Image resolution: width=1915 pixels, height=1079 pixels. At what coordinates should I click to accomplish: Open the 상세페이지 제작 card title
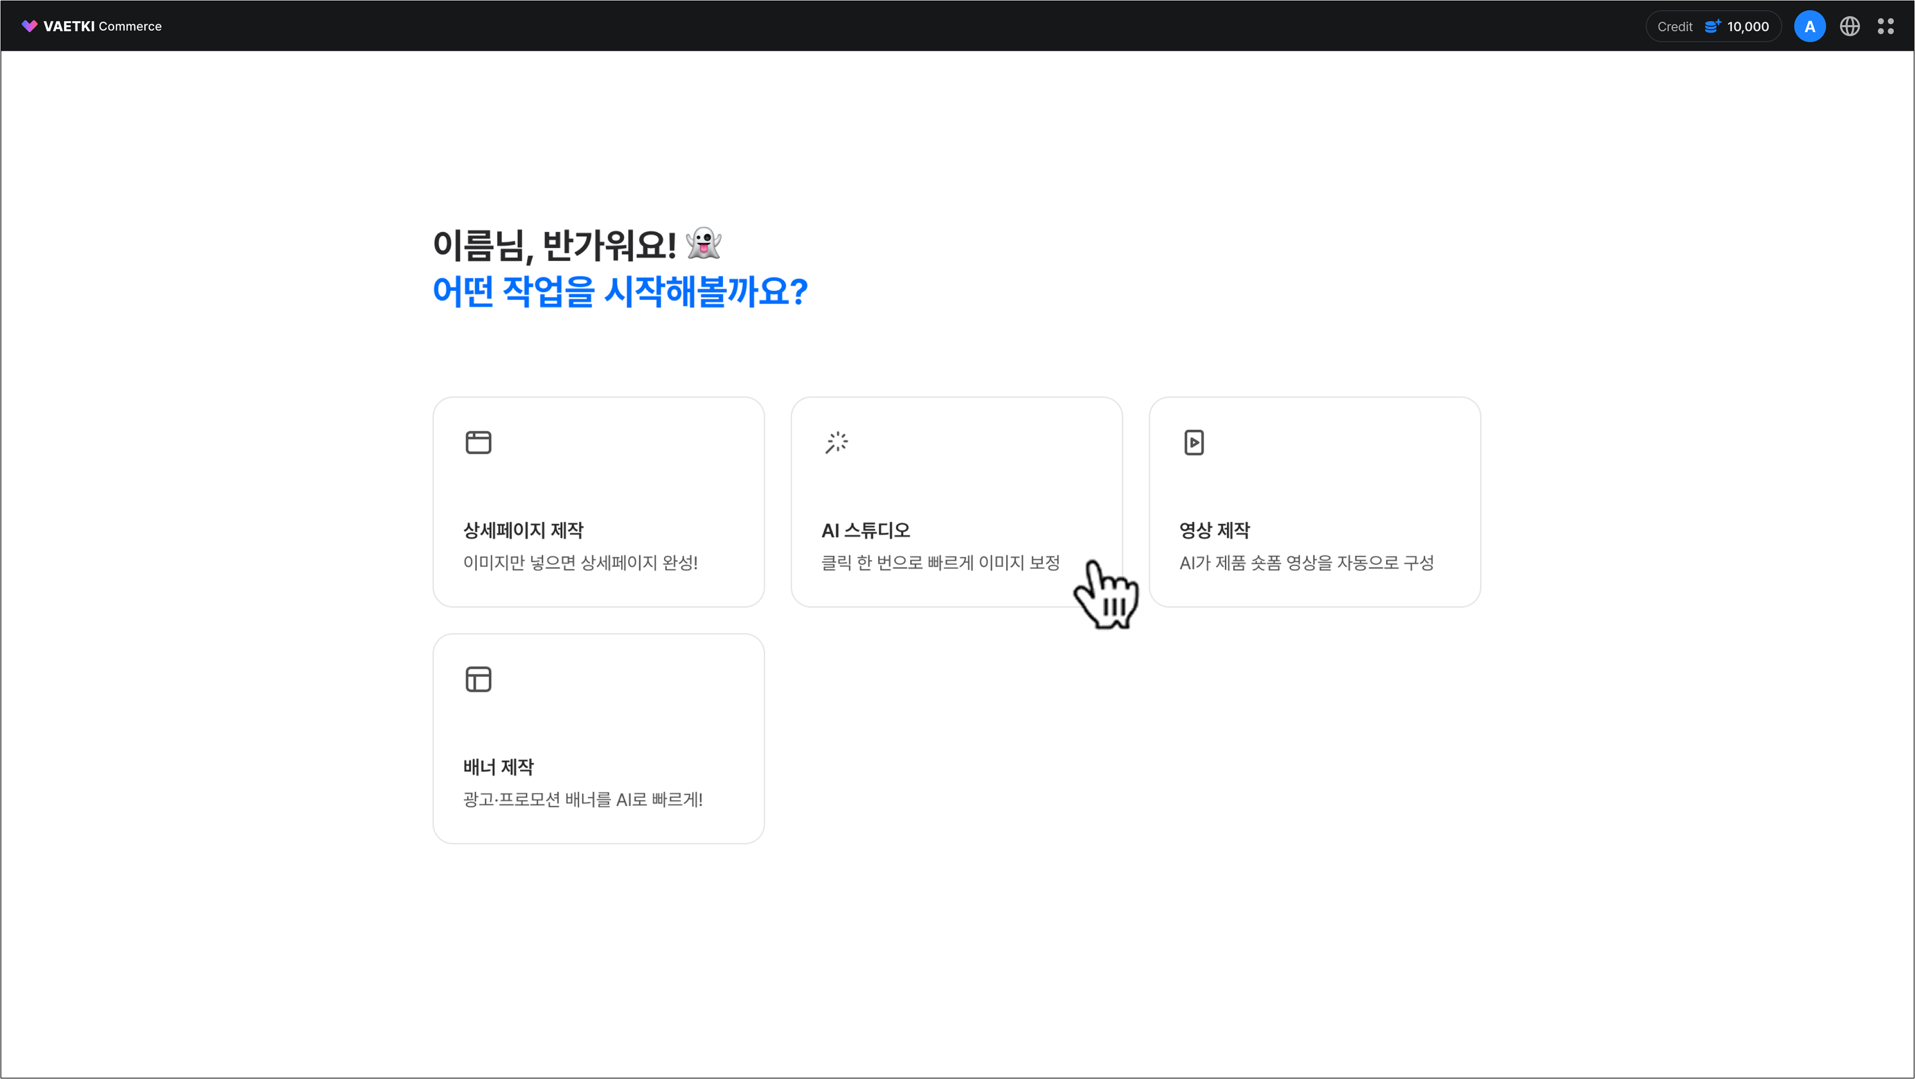point(523,530)
